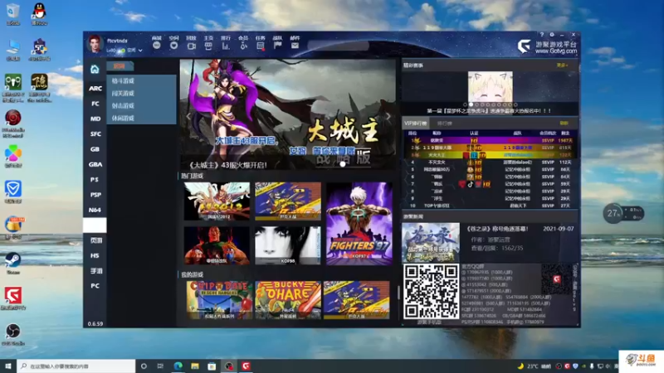Click the white dot on the main banner

tap(342, 164)
